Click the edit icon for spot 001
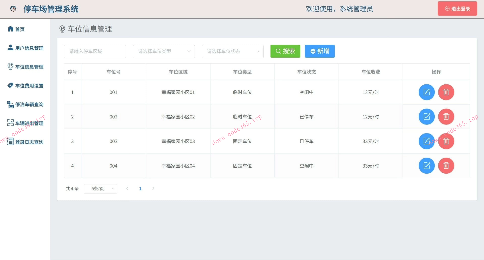 [427, 92]
